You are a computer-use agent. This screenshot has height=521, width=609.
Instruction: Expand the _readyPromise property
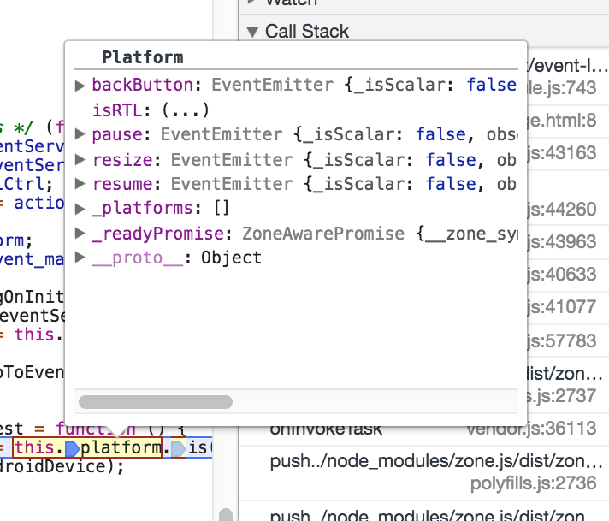(x=80, y=233)
